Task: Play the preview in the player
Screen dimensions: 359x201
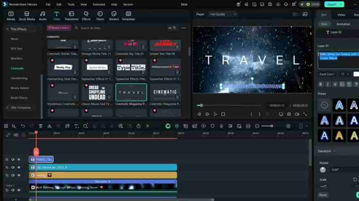Action: (x=215, y=114)
